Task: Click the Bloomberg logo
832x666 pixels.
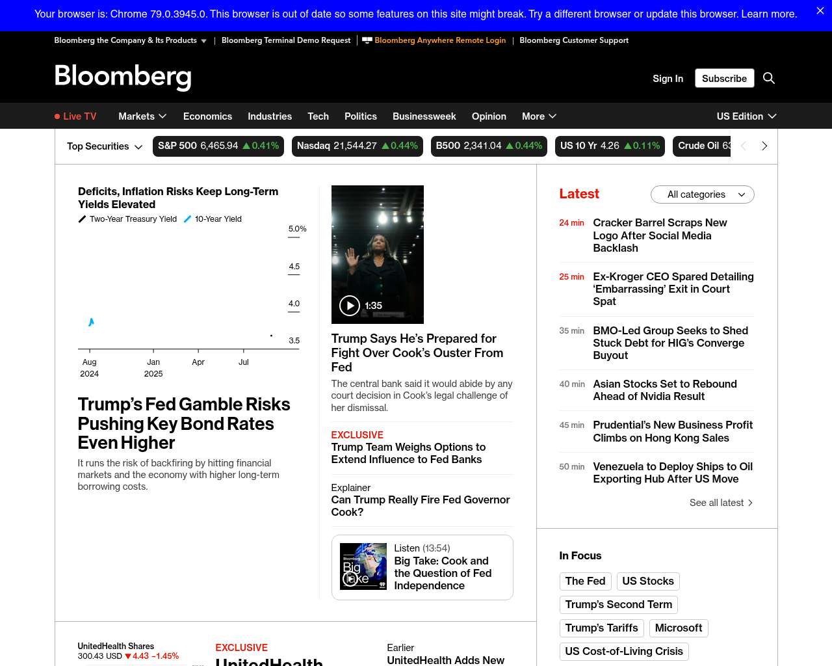Action: coord(123,77)
